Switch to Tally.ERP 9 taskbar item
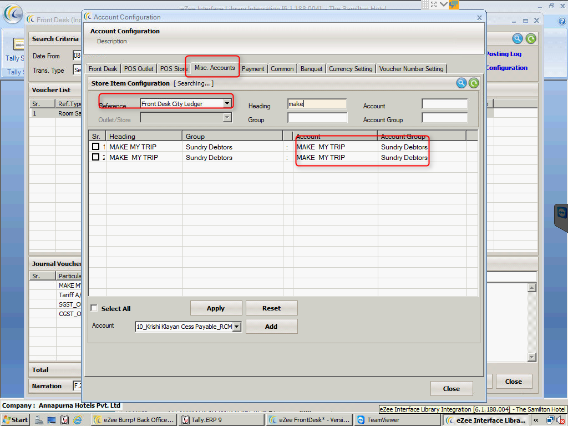568x426 pixels. pyautogui.click(x=221, y=420)
